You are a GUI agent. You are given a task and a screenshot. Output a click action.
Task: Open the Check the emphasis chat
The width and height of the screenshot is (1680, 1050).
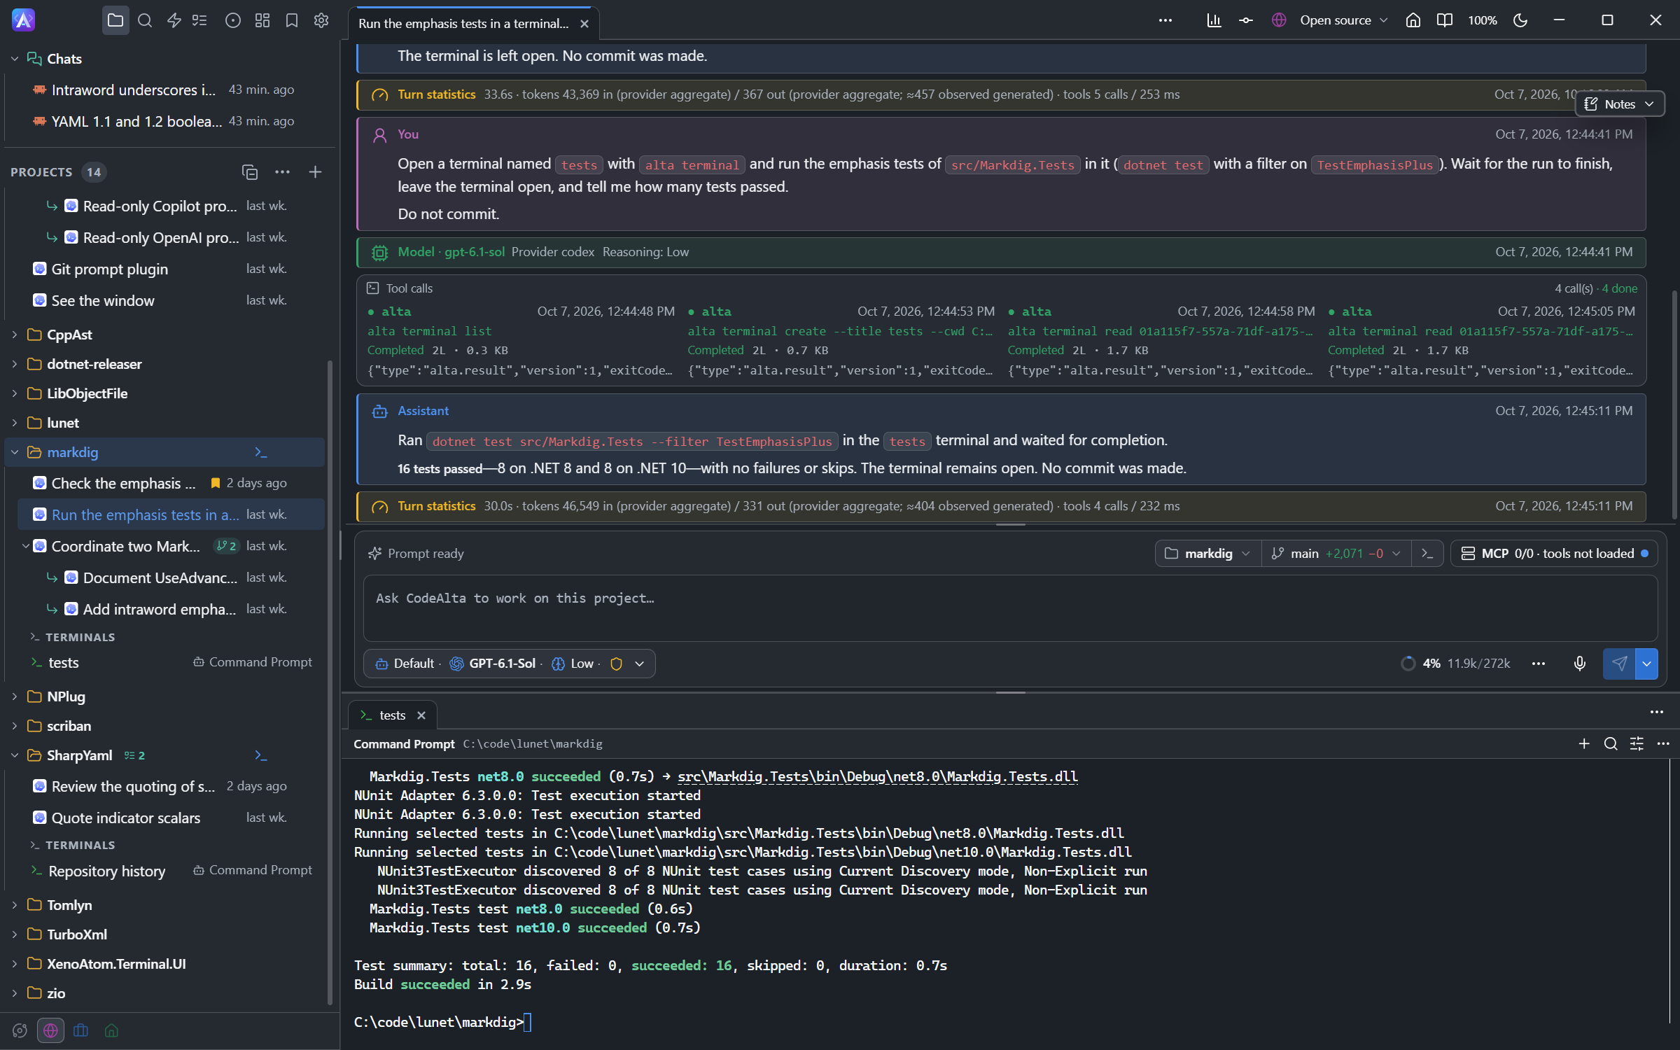[x=163, y=484]
